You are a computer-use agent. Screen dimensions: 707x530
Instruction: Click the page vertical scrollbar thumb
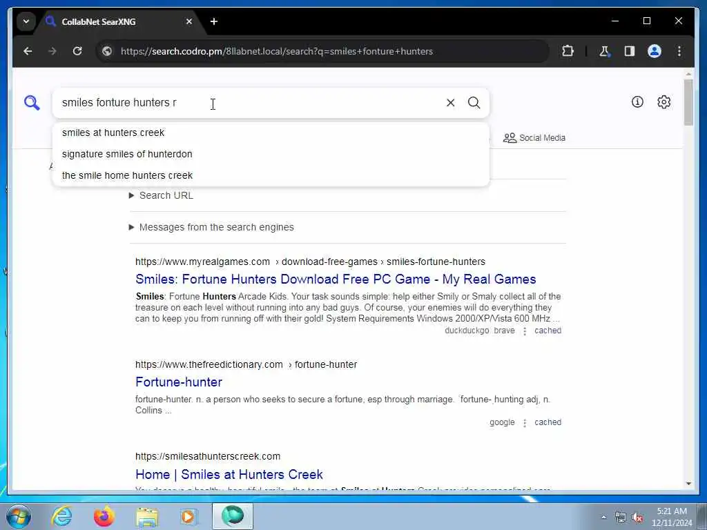point(688,102)
